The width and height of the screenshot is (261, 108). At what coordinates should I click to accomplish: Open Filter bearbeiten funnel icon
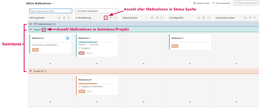coord(214,3)
